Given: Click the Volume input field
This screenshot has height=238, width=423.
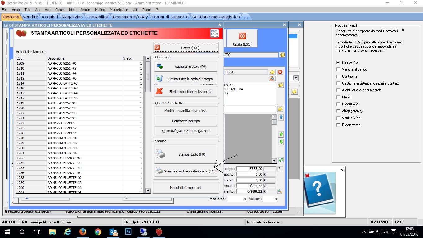Looking at the screenshot, I should pos(270,199).
